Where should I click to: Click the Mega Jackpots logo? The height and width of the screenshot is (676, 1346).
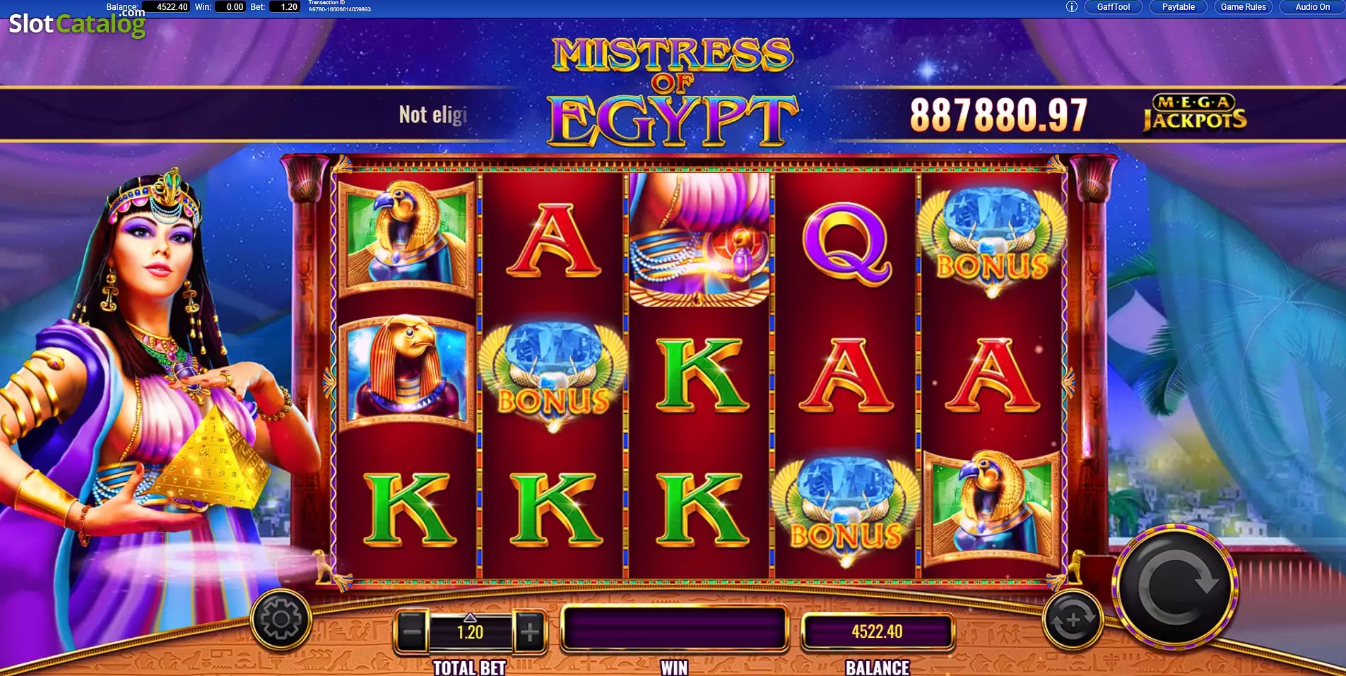coord(1195,114)
